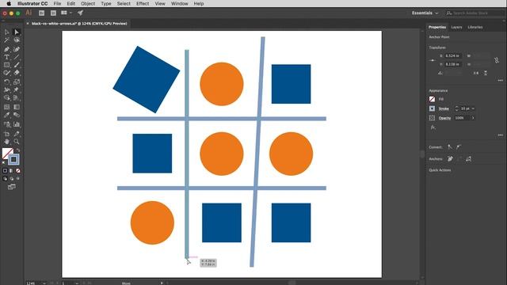Click the Y coordinate field

(x=452, y=64)
